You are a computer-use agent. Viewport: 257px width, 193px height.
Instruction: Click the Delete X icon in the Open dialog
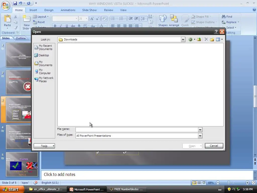coord(206,39)
